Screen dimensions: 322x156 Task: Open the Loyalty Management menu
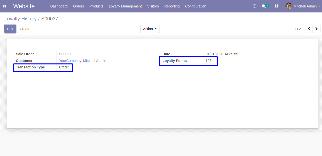coord(125,6)
